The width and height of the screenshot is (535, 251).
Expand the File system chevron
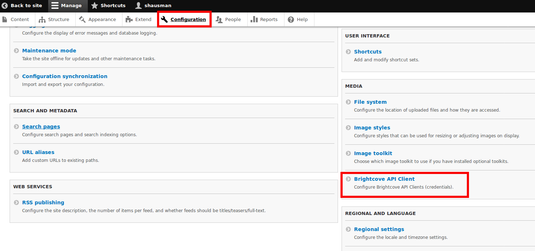[348, 102]
